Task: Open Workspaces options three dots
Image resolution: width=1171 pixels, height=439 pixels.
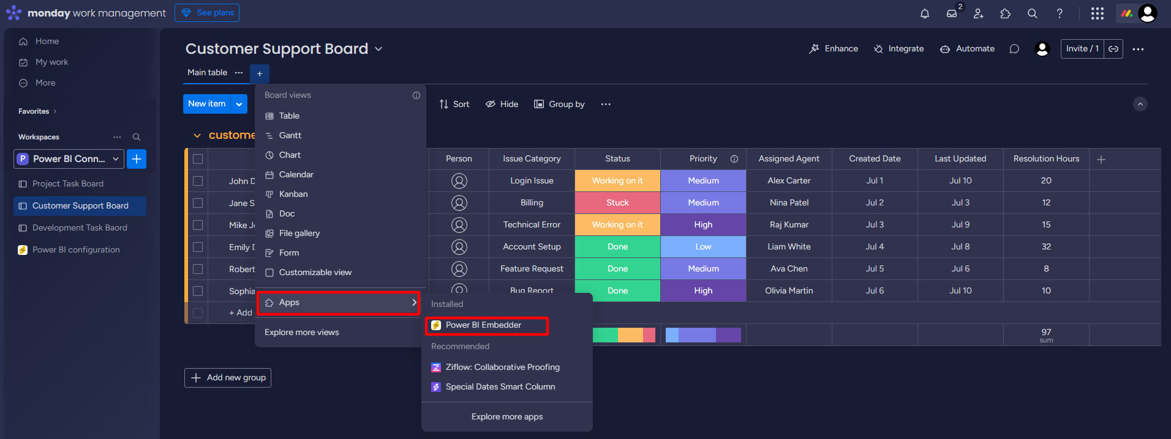Action: pyautogui.click(x=117, y=137)
